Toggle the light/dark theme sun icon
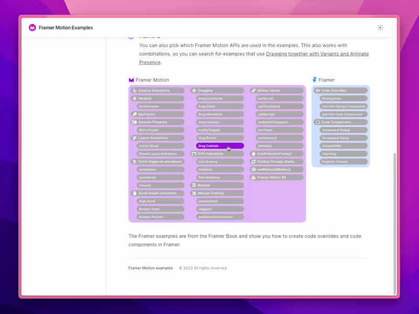419x314 pixels. (x=380, y=28)
